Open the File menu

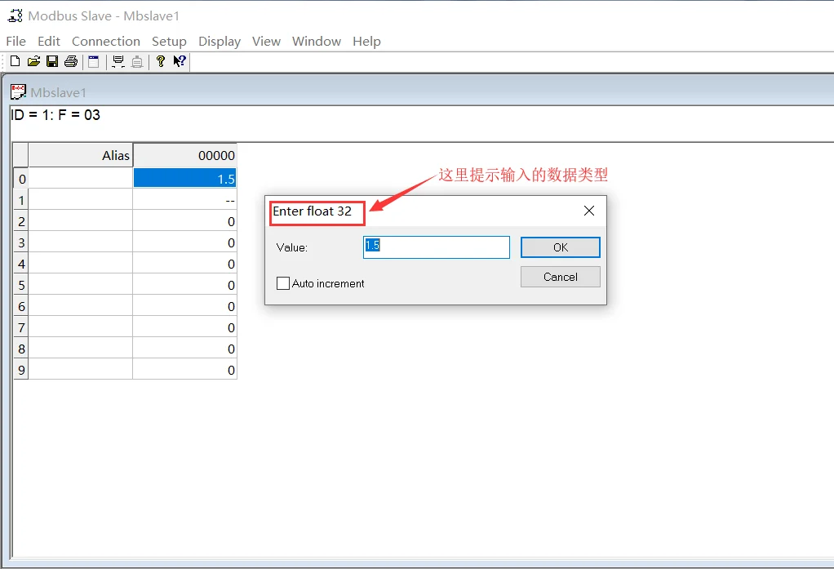[x=16, y=42]
